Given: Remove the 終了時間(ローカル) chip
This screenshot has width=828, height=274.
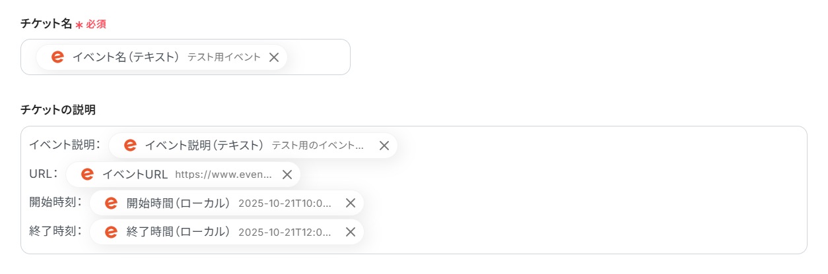Looking at the screenshot, I should tap(351, 232).
